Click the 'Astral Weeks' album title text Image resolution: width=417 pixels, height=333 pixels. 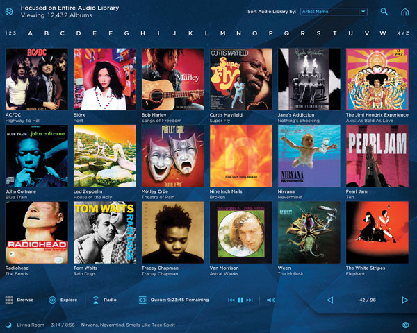[224, 274]
